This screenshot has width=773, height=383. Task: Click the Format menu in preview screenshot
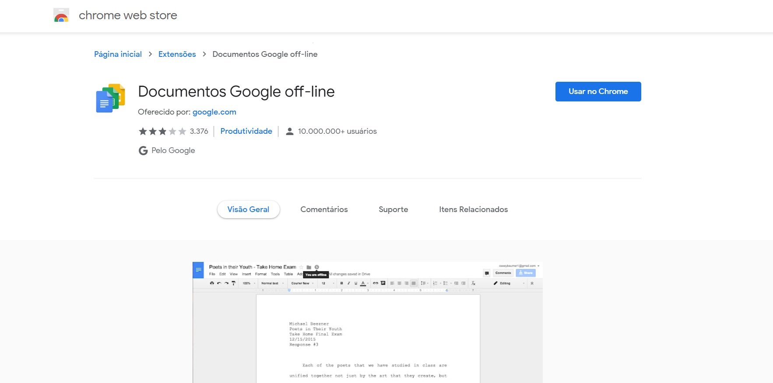[x=261, y=274]
